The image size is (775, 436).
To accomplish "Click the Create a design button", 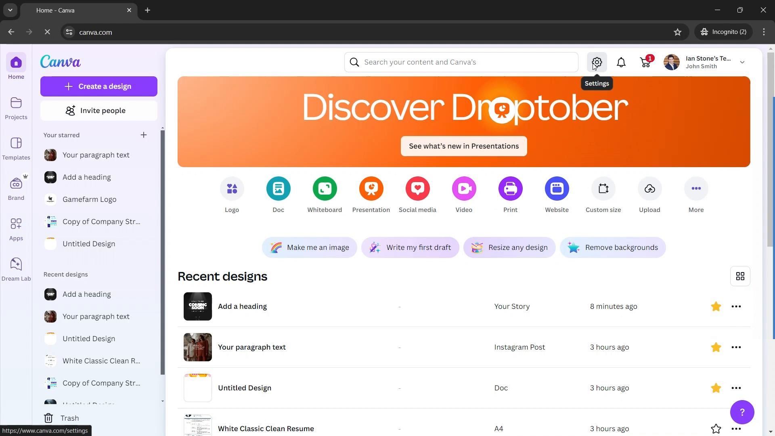I will click(98, 86).
